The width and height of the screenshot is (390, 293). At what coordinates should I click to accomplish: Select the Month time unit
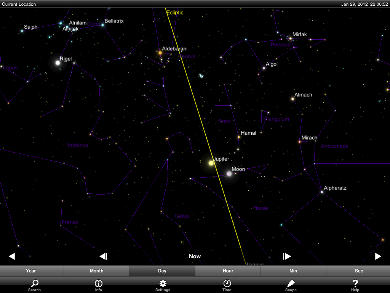point(96,271)
